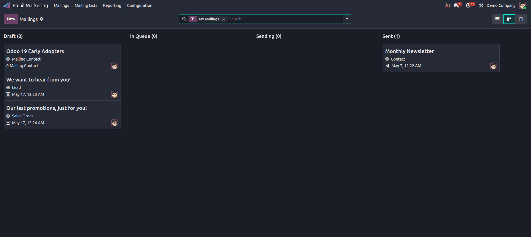Screen dimensions: 531x237
Task: Open the Email Marketing app home icon
Action: tap(7, 5)
